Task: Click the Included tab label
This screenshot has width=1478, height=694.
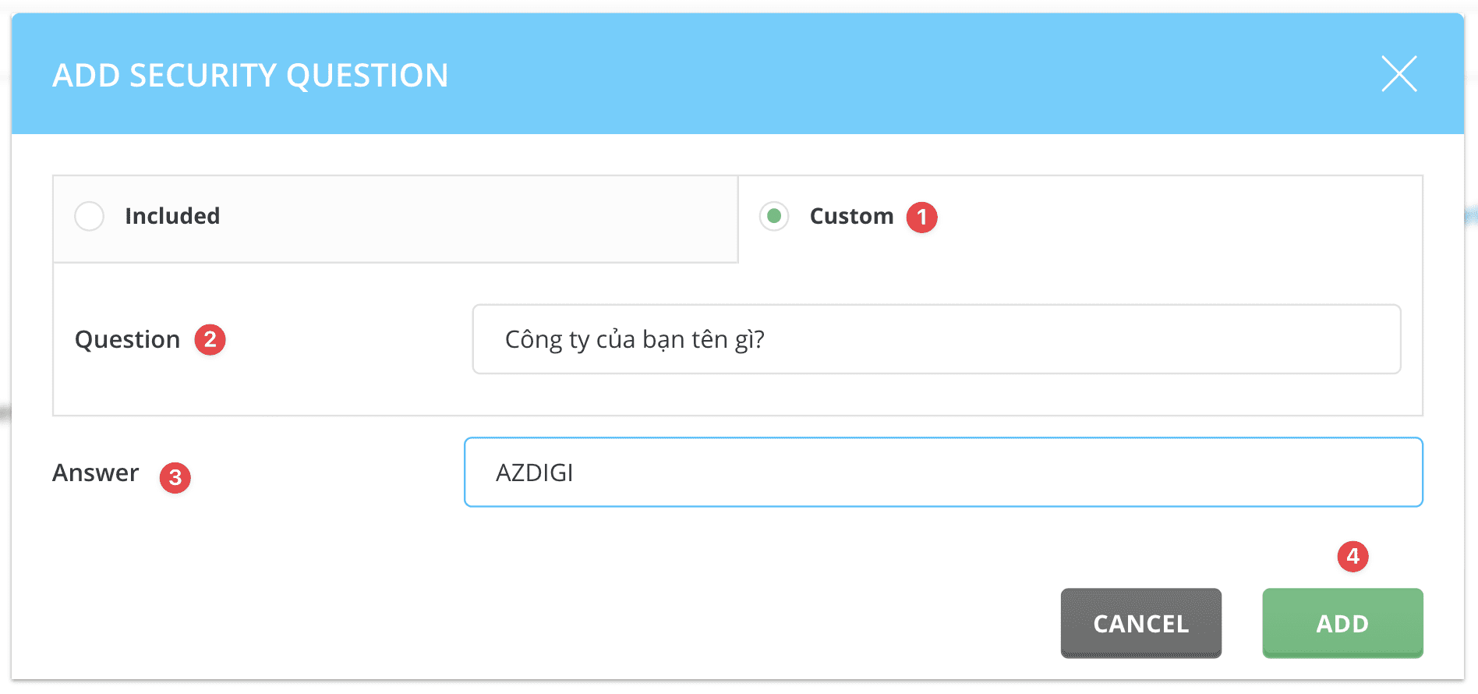Action: point(172,216)
